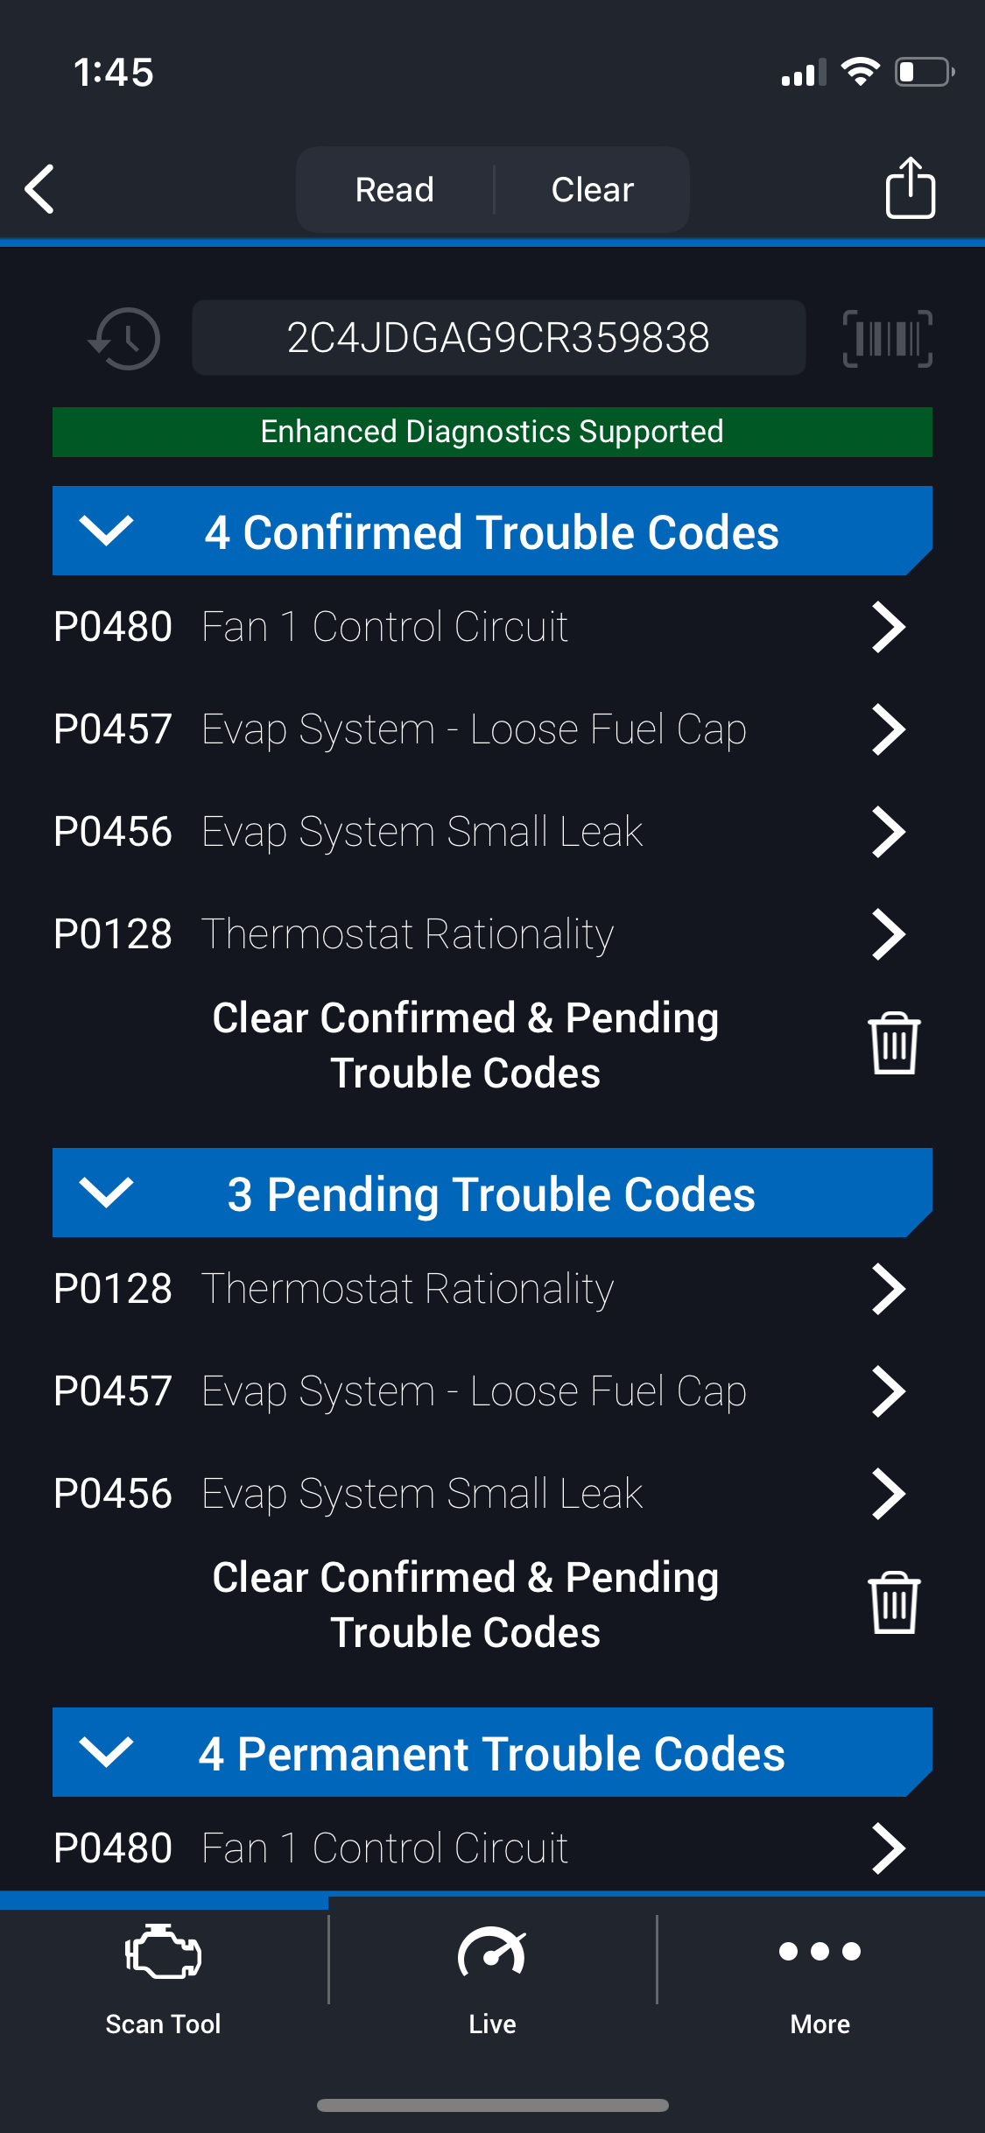Collapse the 3 Pending Trouble Codes section

[x=106, y=1193]
